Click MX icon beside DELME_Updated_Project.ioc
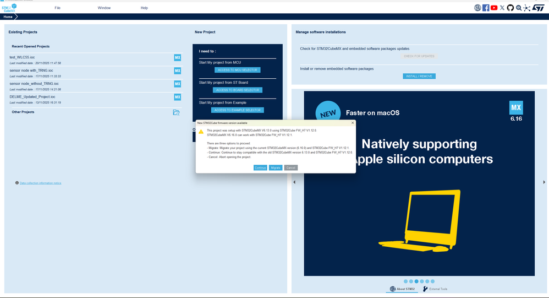Viewport: 549px width, 298px height. (x=178, y=97)
